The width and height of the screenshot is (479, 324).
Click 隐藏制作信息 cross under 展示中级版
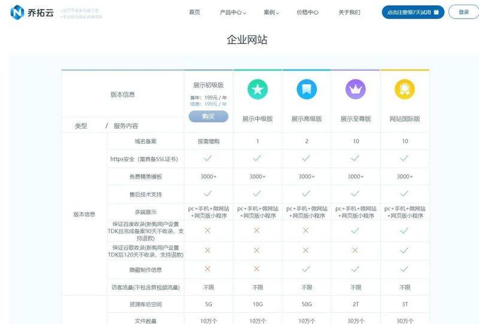(257, 269)
